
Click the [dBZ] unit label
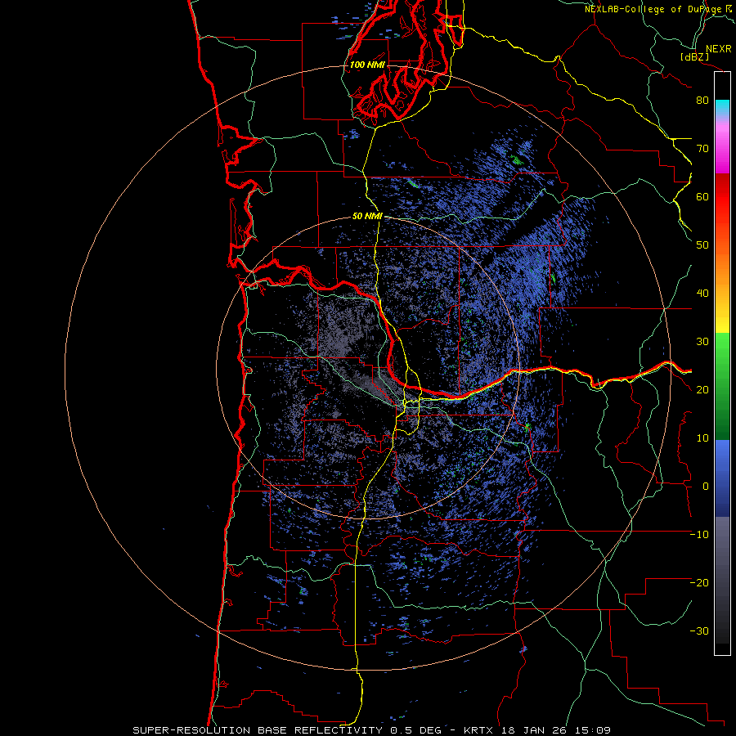(x=694, y=56)
